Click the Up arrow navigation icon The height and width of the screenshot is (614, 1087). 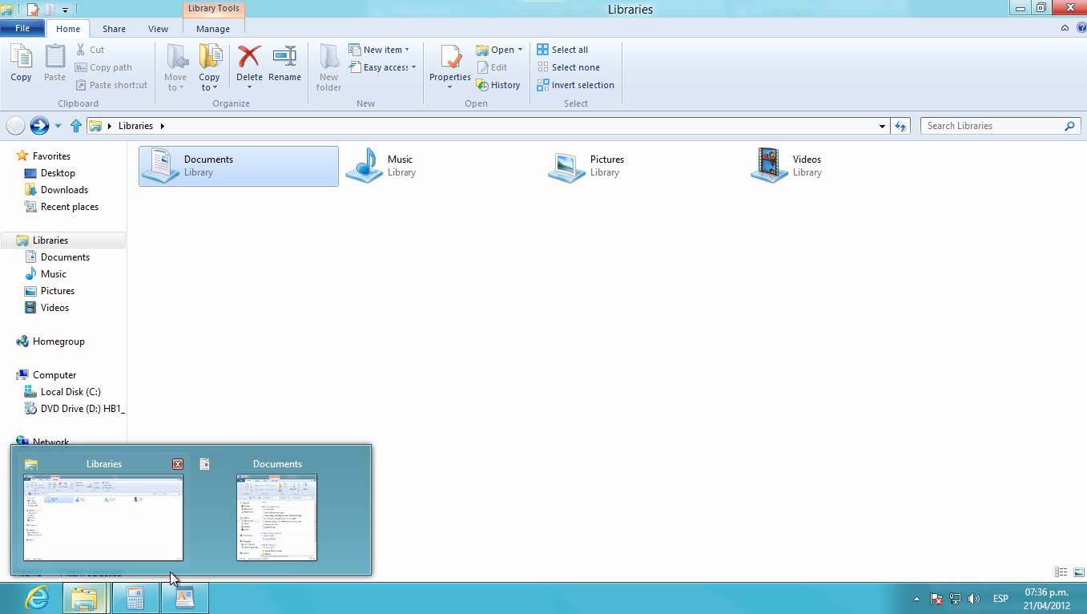[x=76, y=126]
